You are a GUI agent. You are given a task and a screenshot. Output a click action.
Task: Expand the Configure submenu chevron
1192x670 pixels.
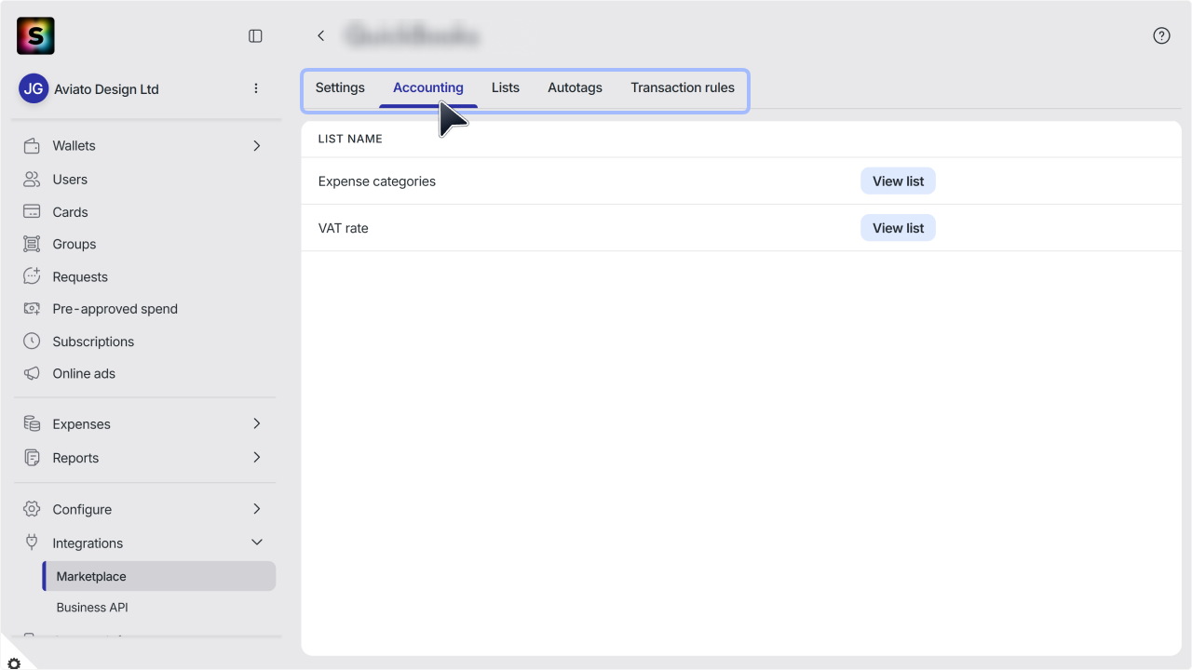[x=257, y=509]
